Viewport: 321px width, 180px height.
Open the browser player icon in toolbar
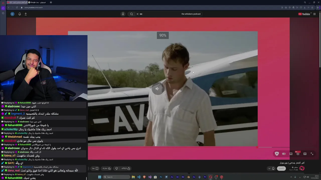click(297, 7)
